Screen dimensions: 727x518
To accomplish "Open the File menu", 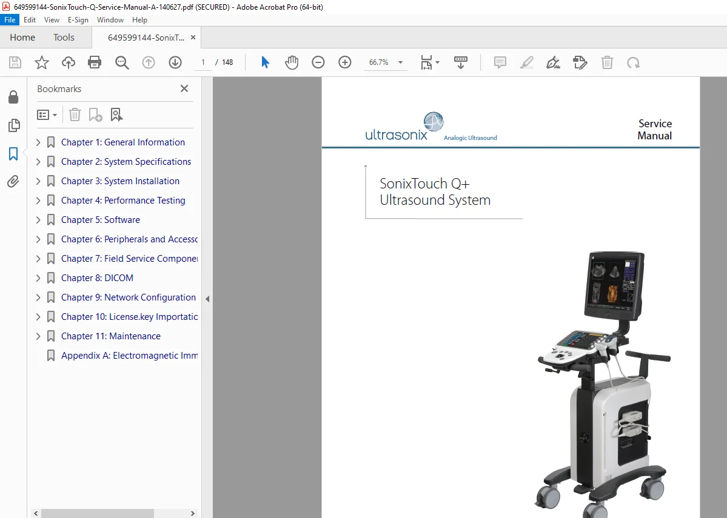I will tap(10, 20).
